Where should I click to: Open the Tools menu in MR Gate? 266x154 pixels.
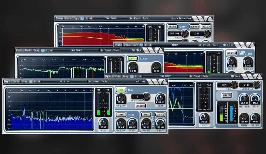[205, 76]
